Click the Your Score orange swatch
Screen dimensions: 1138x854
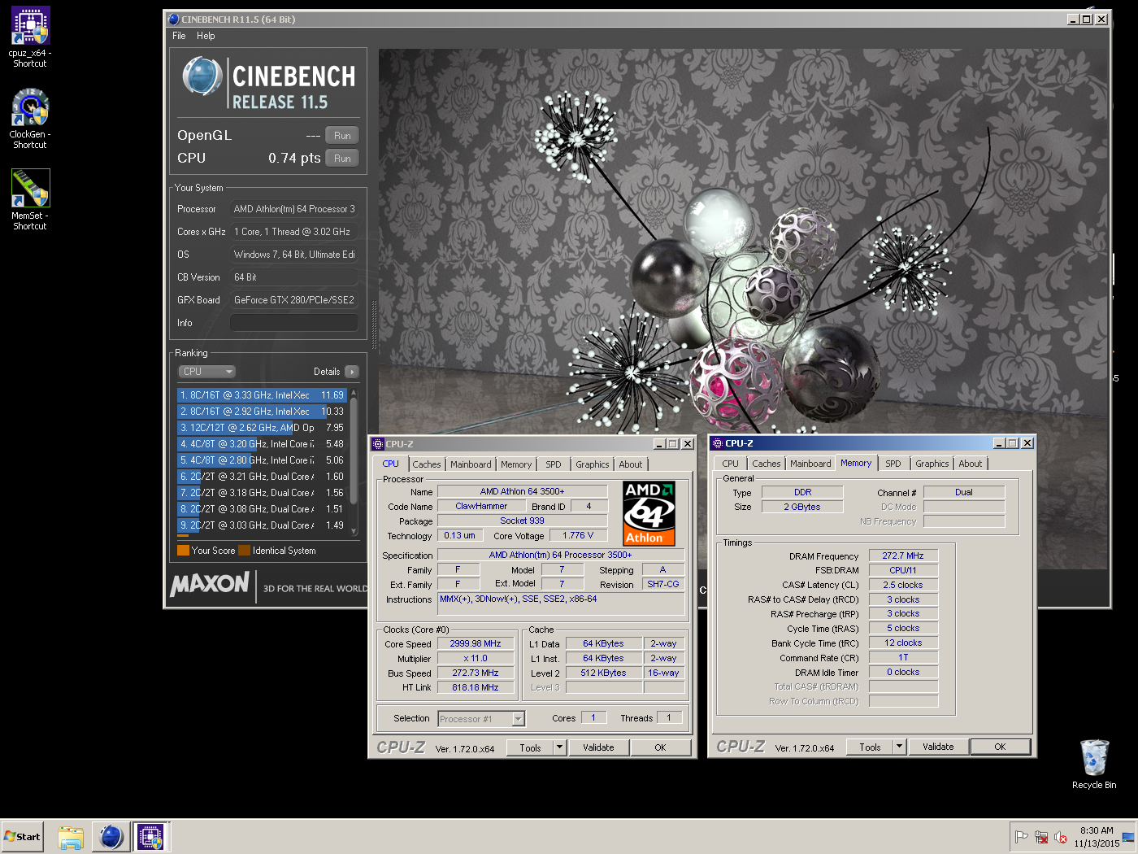point(183,551)
